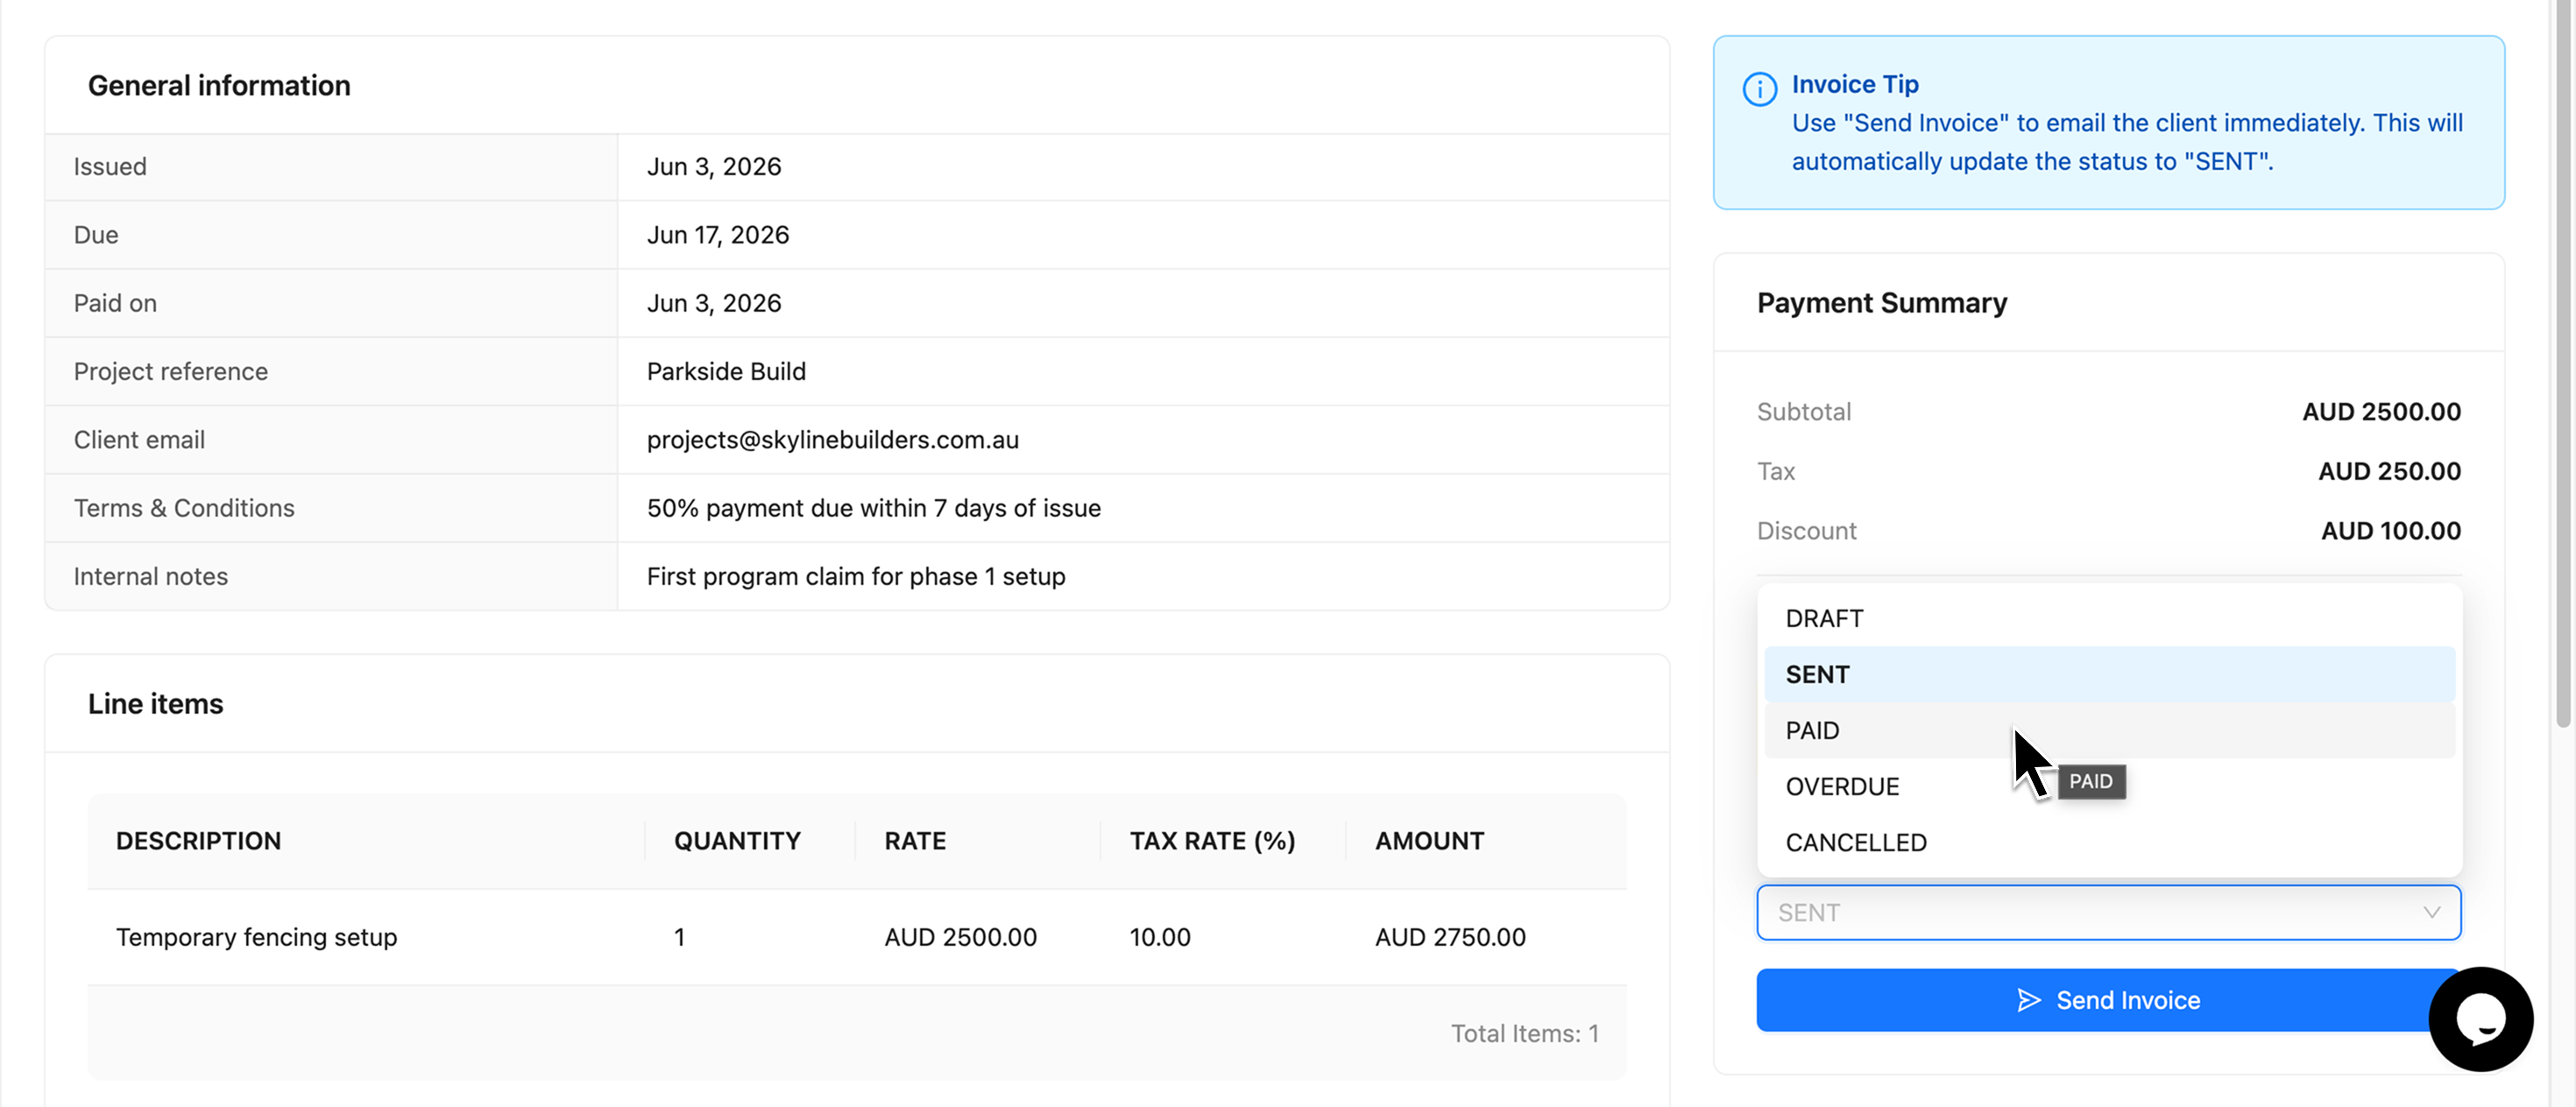Click the line item amount AUD 2750.00

tap(1450, 937)
